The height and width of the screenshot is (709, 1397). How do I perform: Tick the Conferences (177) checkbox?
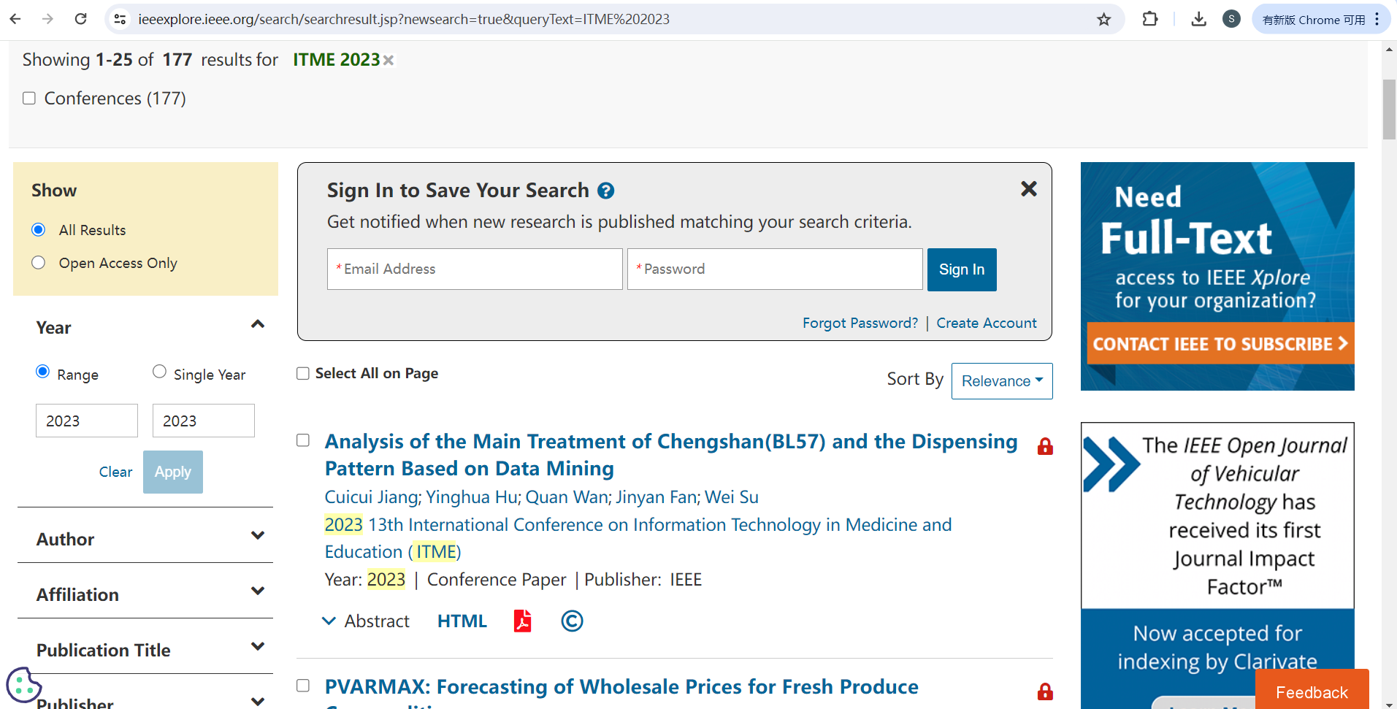pos(29,99)
